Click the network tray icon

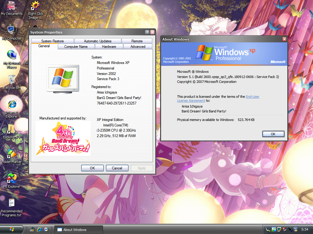(x=274, y=230)
